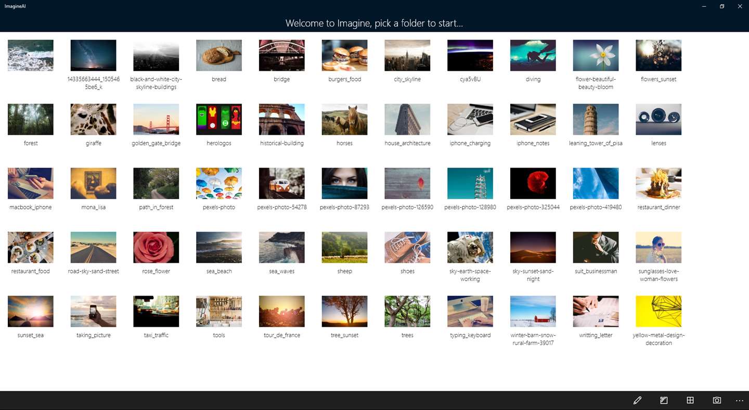Open the winter-barn-snow-rural-farm image
The height and width of the screenshot is (410, 749).
(533, 311)
